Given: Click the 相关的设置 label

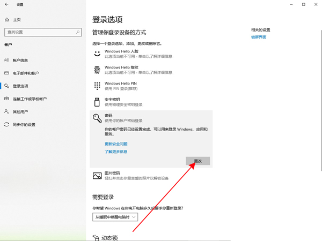Looking at the screenshot, I should (x=261, y=30).
